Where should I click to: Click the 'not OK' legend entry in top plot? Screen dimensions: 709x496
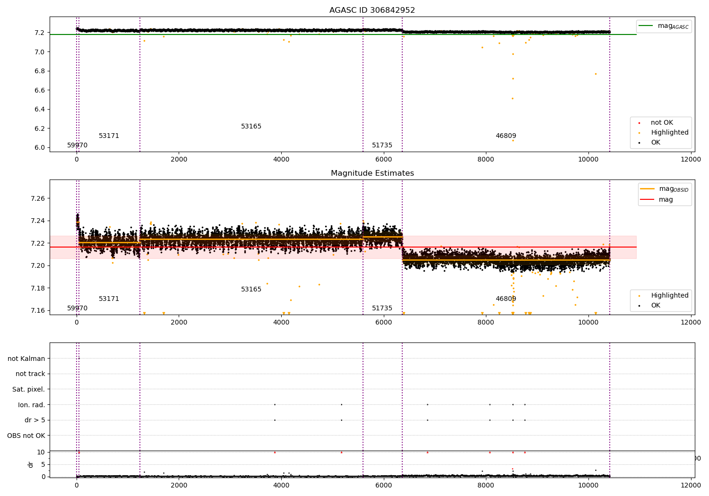[656, 123]
